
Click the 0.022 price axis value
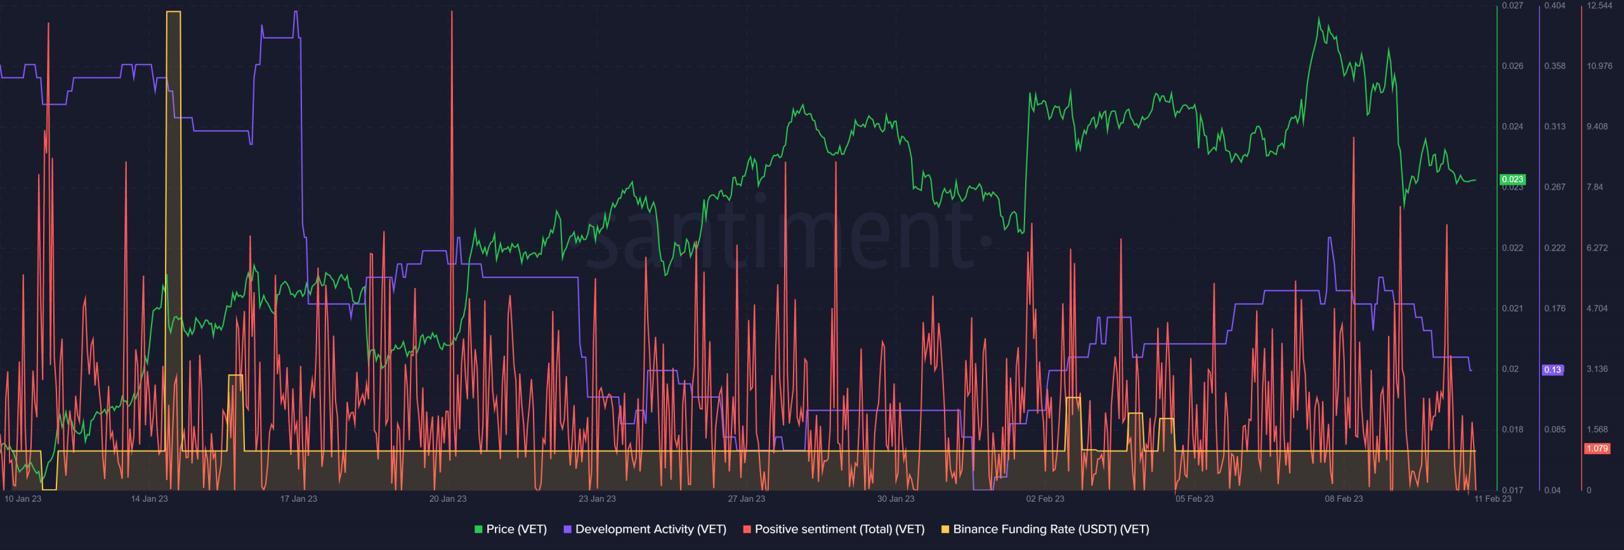1512,248
